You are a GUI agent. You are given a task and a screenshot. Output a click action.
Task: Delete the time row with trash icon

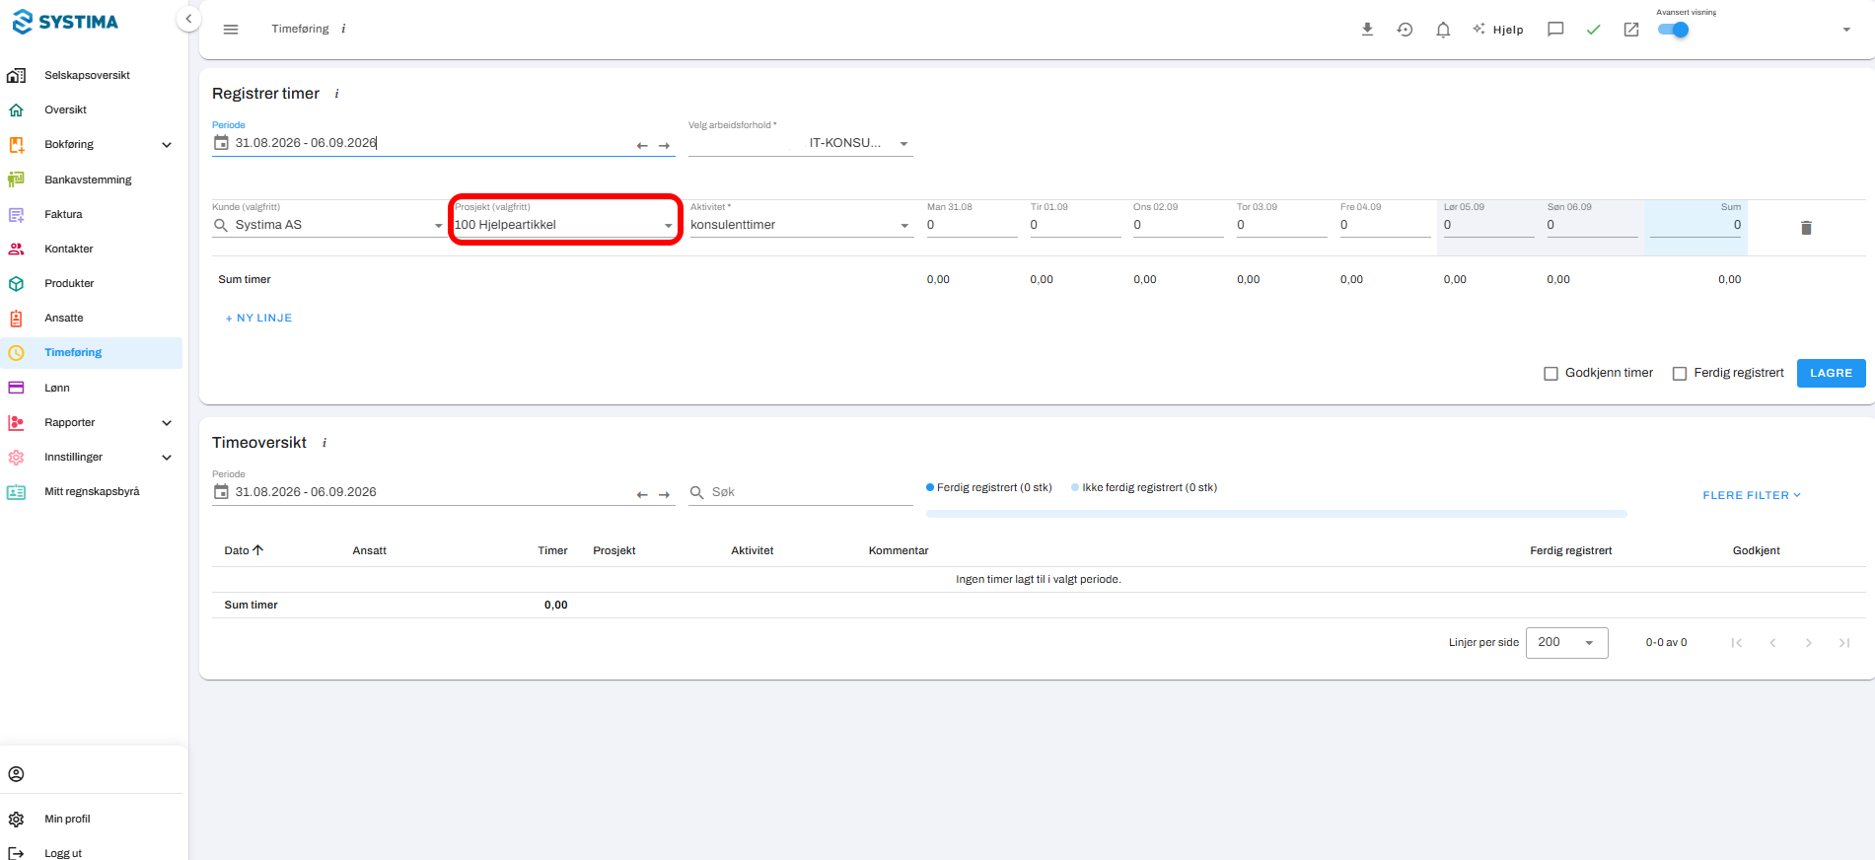tap(1806, 228)
